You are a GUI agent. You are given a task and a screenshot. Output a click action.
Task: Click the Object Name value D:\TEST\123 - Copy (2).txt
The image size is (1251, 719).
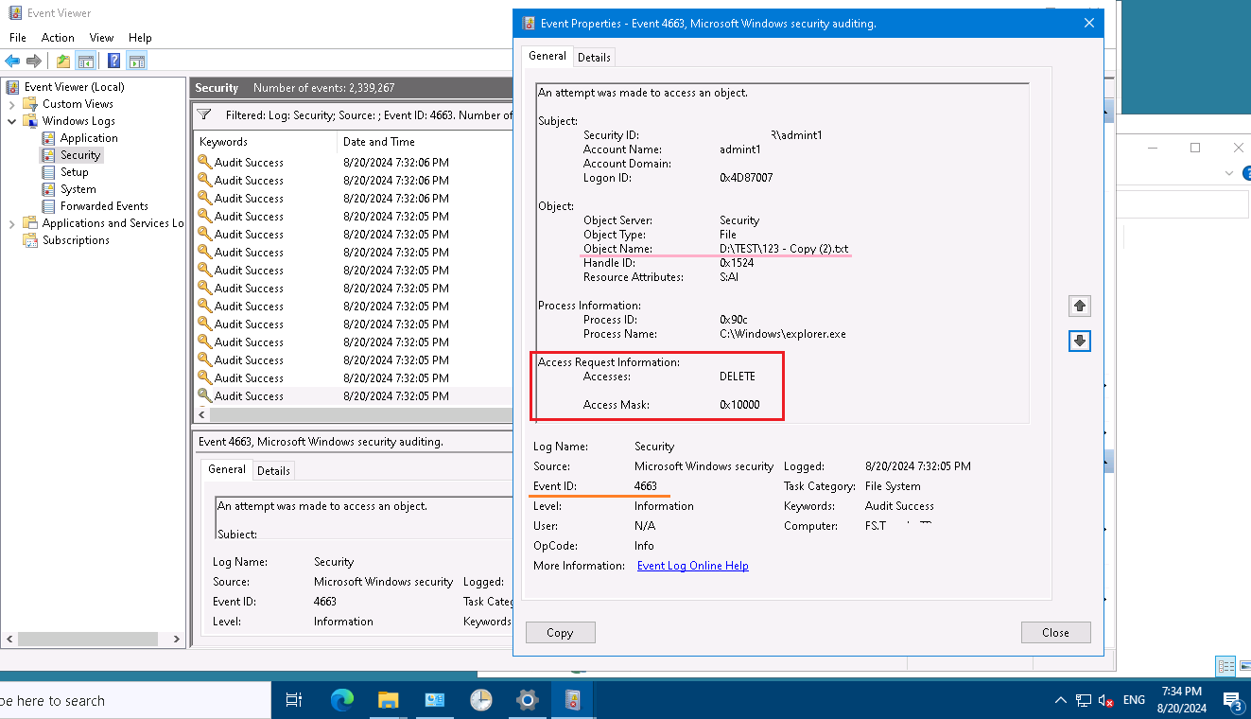coord(784,249)
